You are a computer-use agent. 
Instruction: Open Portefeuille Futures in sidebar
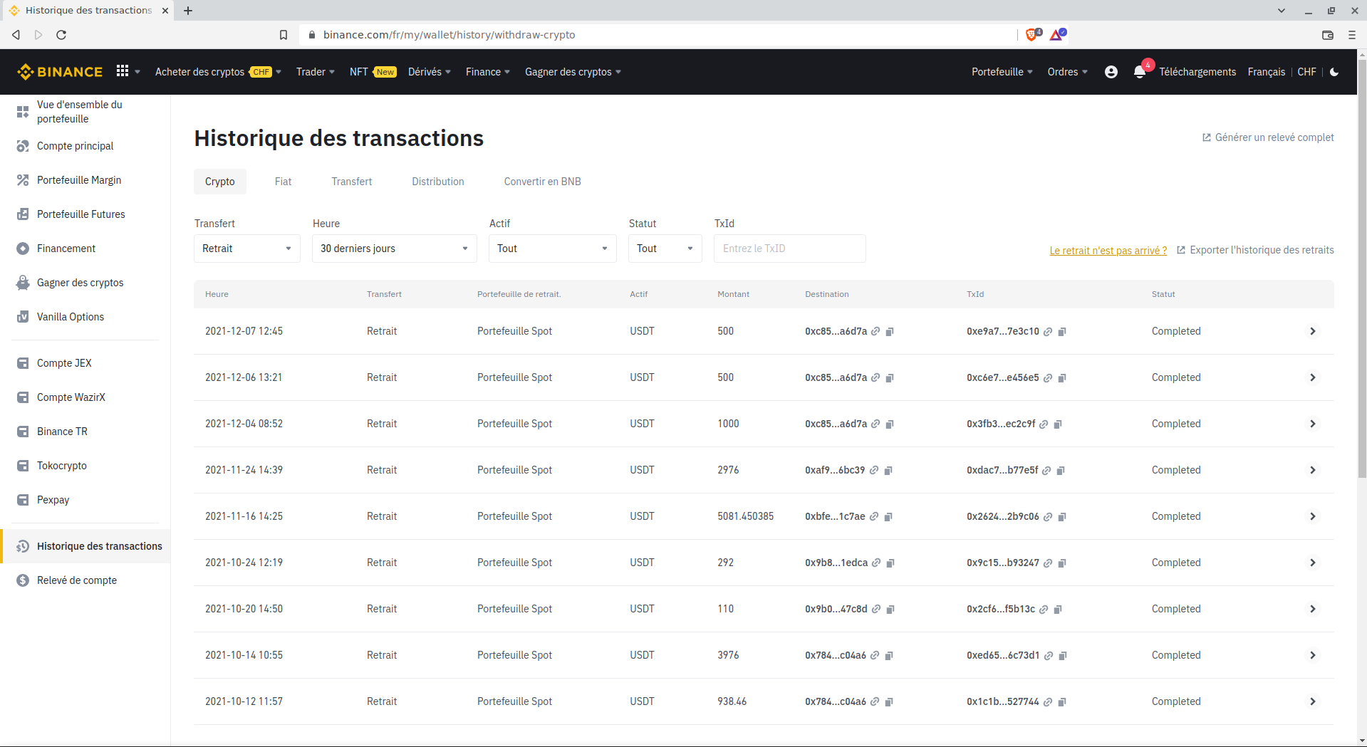click(x=80, y=214)
